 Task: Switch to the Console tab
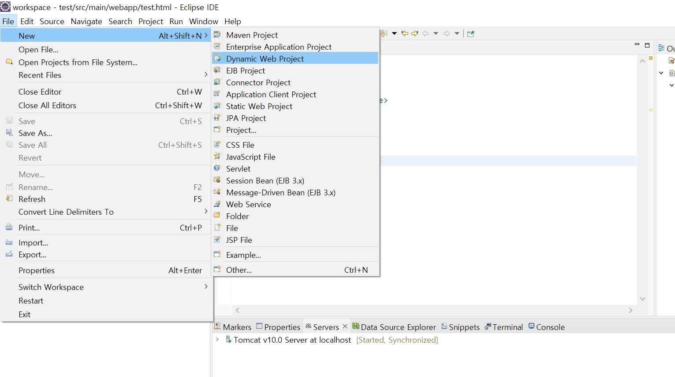[547, 327]
